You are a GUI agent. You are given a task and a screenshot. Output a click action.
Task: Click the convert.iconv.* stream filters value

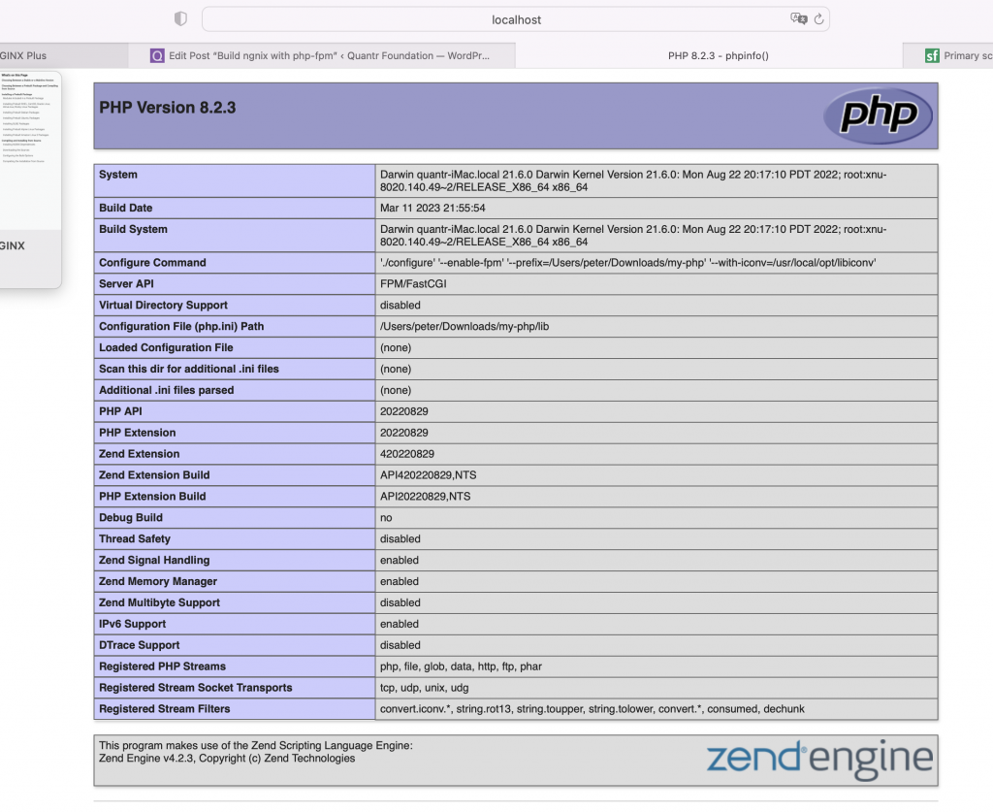coord(593,709)
